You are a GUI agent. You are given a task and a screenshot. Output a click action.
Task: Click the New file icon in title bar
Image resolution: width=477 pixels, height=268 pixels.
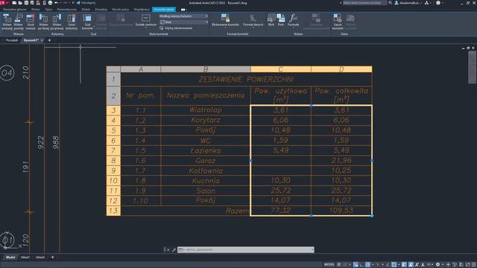[14, 3]
